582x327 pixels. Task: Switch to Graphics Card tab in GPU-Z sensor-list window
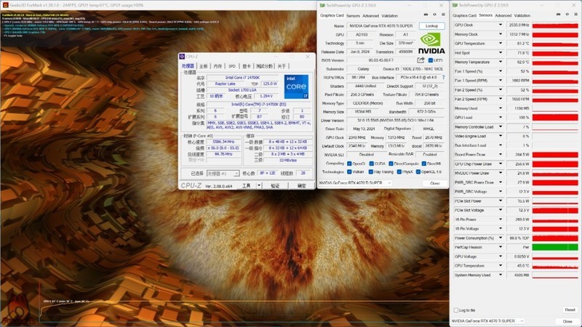pos(464,15)
